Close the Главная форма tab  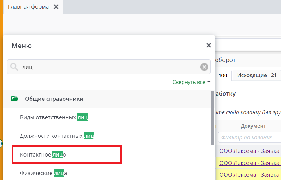click(56, 7)
